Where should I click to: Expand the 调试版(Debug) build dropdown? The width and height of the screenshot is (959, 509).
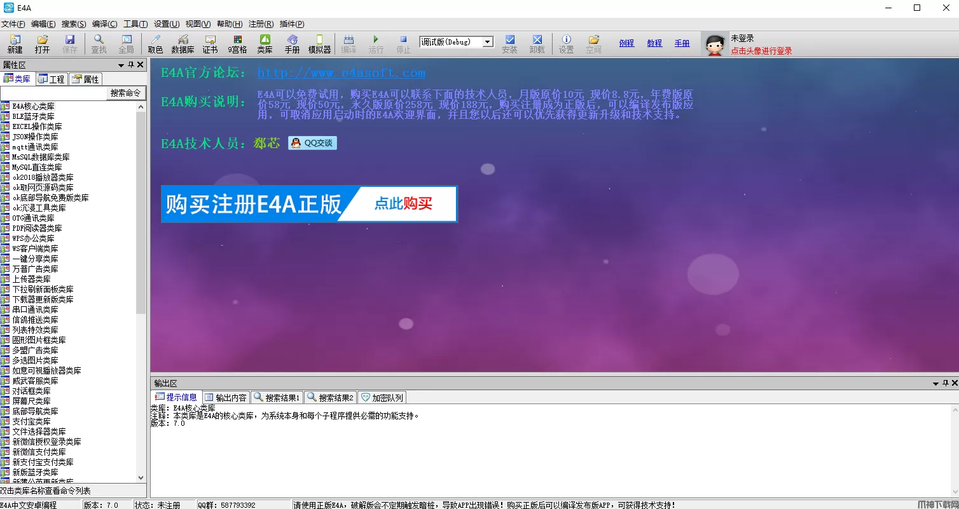pos(488,42)
